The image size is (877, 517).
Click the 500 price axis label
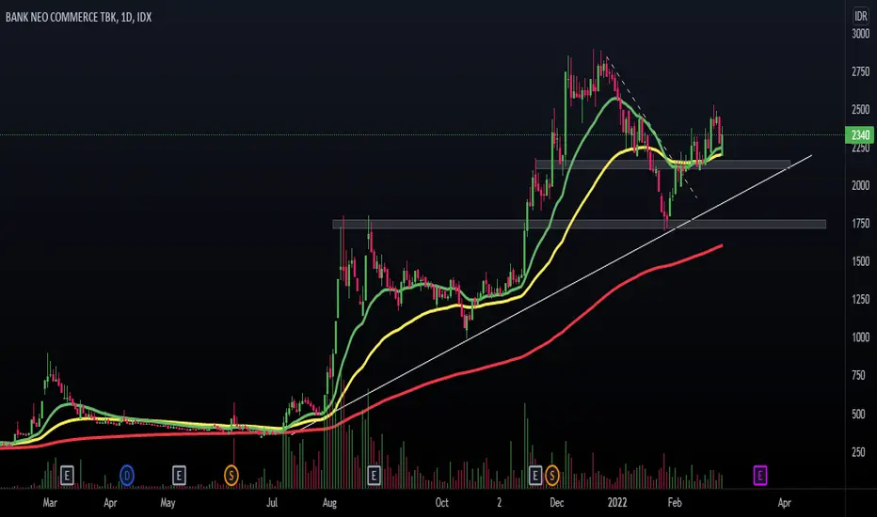point(858,415)
